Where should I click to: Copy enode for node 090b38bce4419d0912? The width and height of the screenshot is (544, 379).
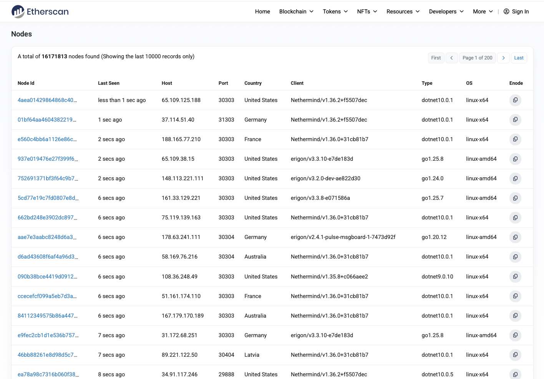tap(515, 277)
